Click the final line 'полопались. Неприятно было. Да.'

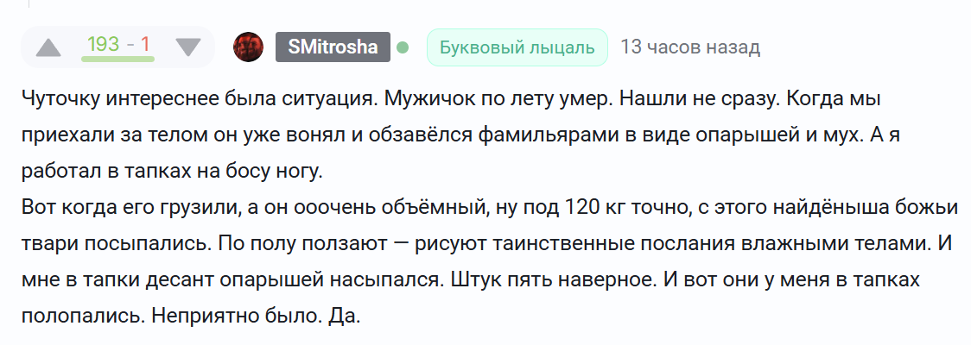point(190,316)
